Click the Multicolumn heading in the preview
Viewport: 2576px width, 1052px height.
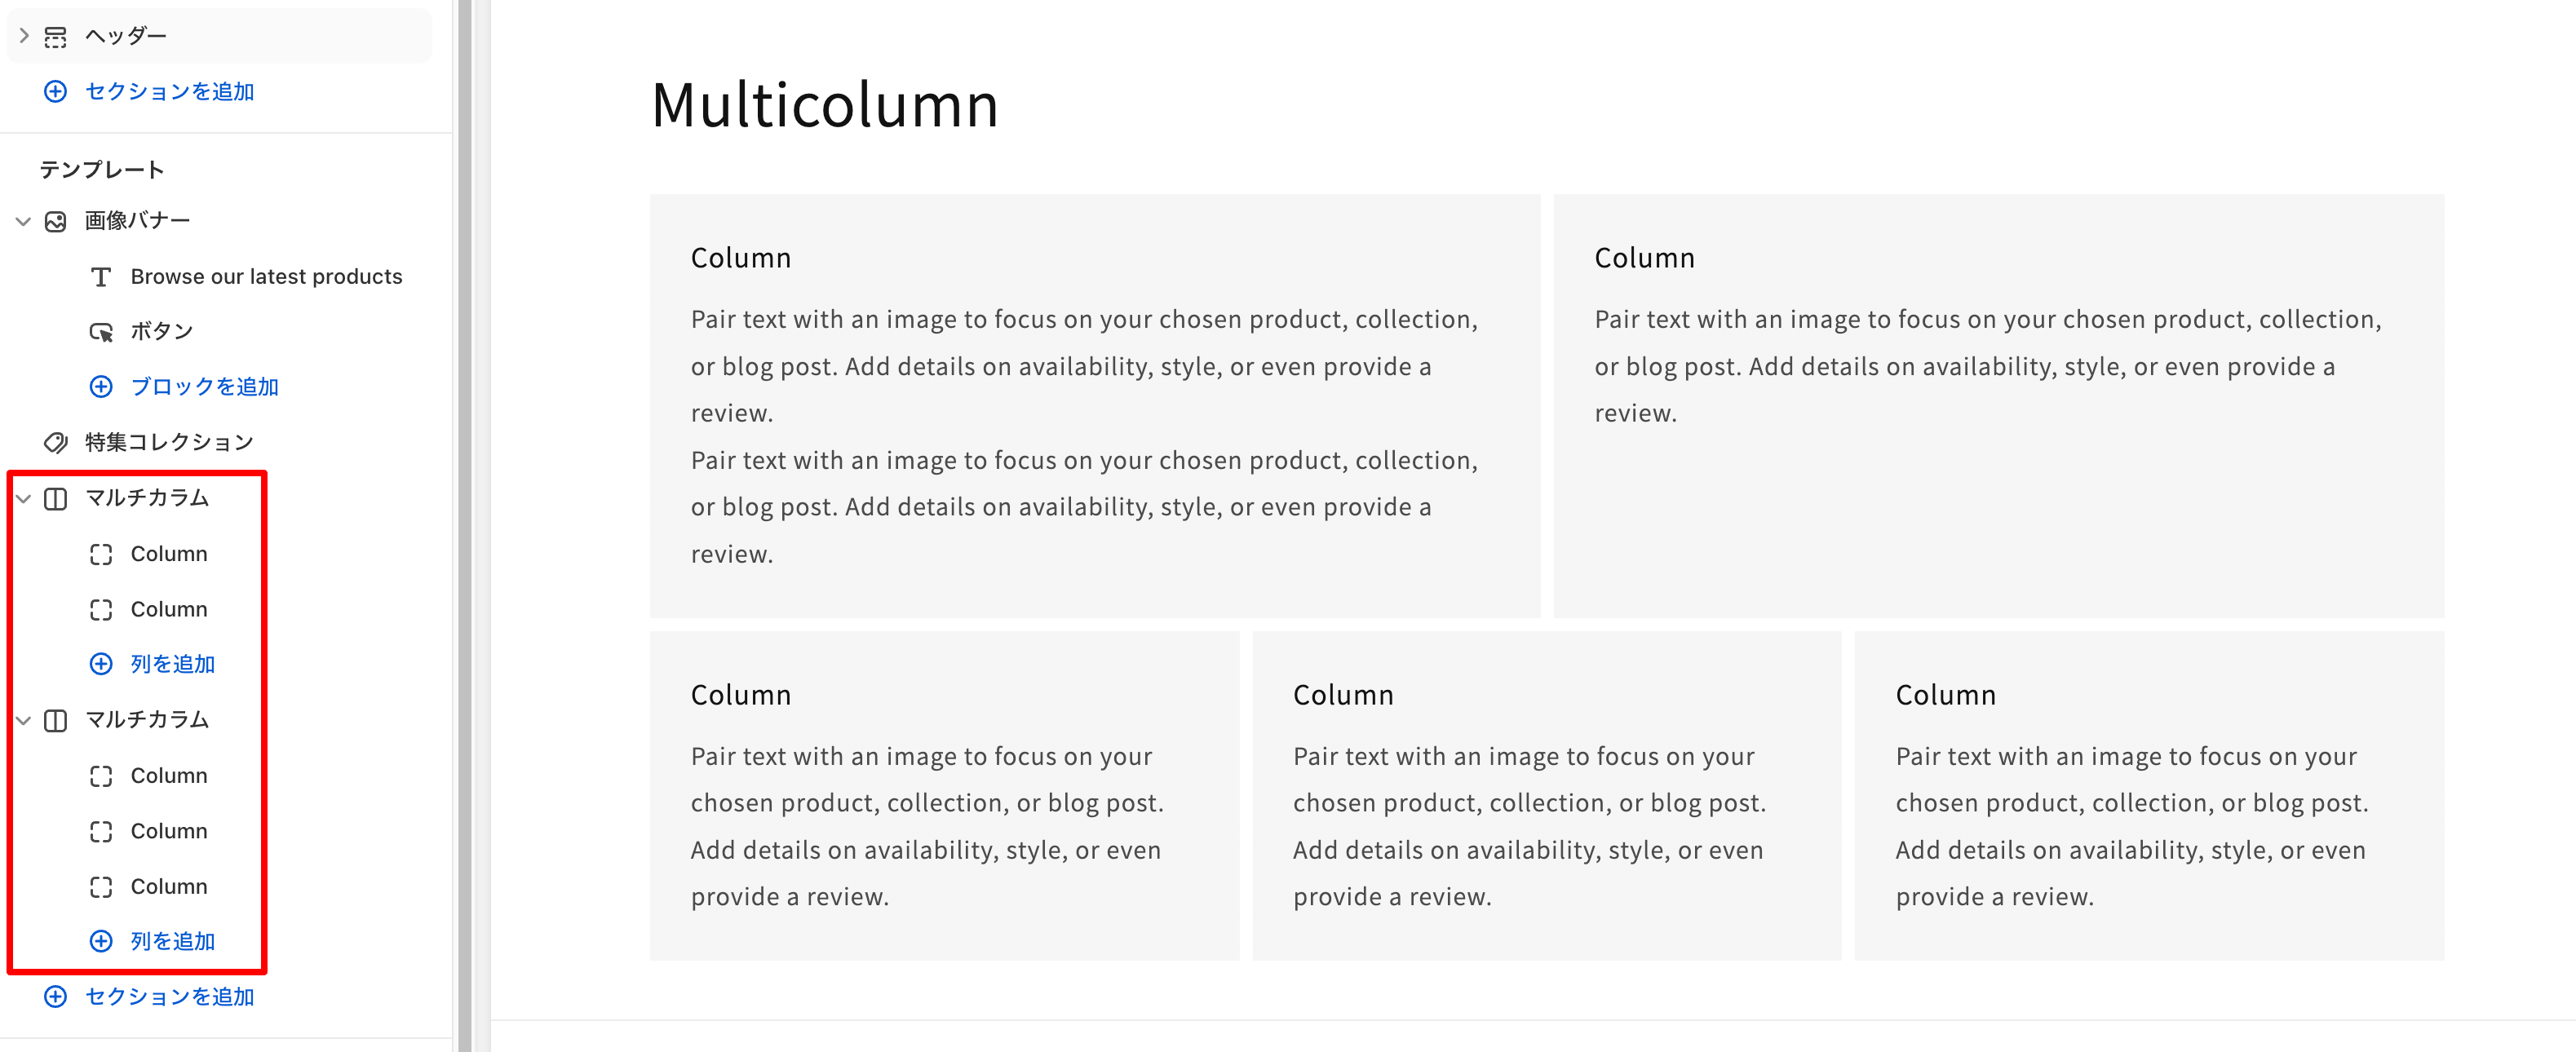(824, 105)
